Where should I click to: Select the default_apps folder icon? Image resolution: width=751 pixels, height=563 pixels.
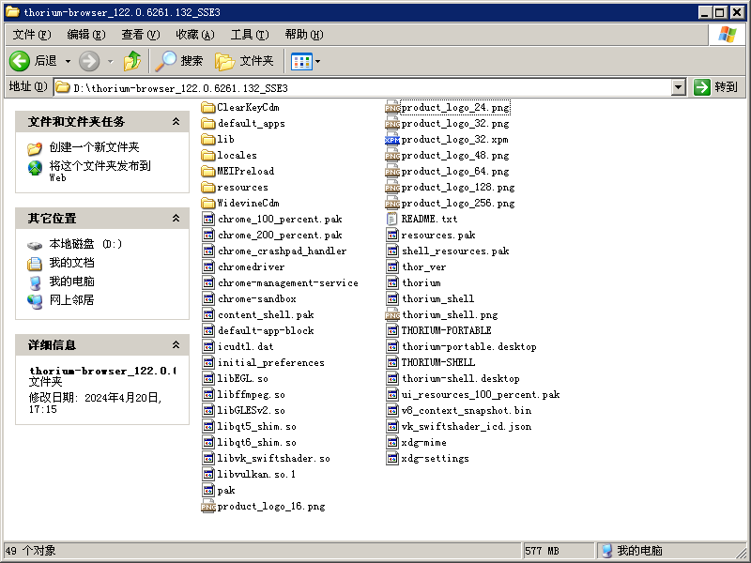point(208,124)
